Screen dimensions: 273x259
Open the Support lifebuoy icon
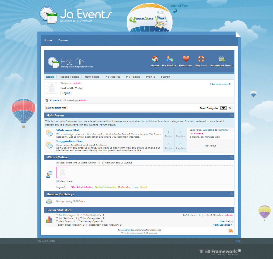[201, 59]
